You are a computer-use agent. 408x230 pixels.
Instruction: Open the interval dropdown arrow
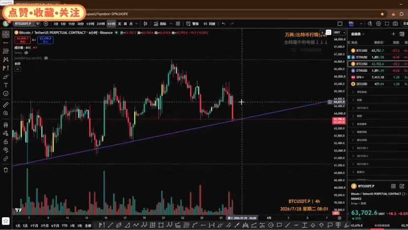point(136,24)
